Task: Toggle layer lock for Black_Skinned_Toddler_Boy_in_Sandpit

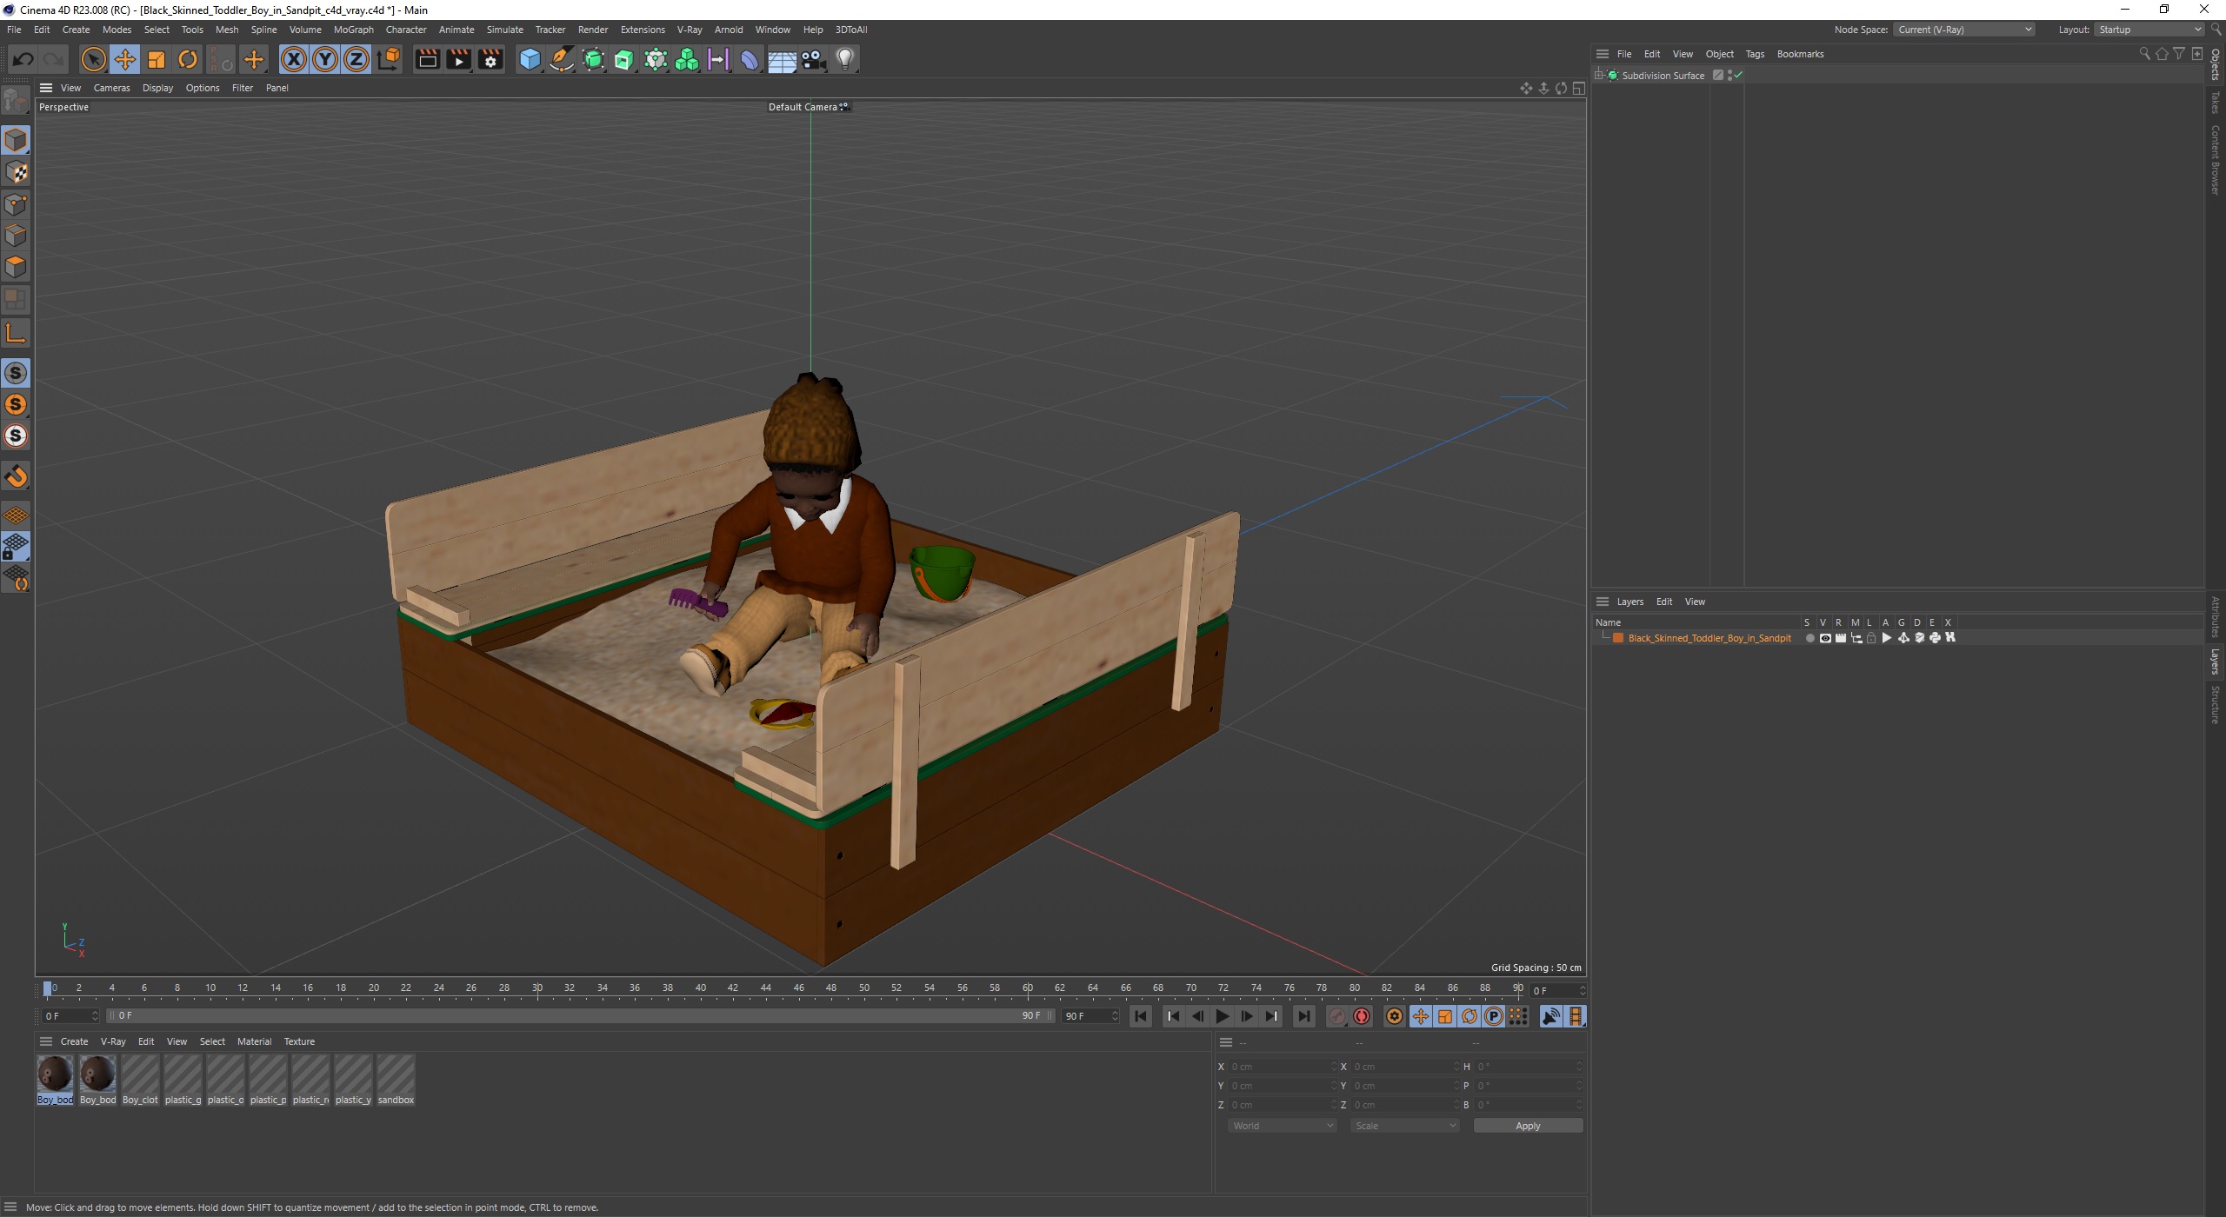Action: pyautogui.click(x=1871, y=638)
